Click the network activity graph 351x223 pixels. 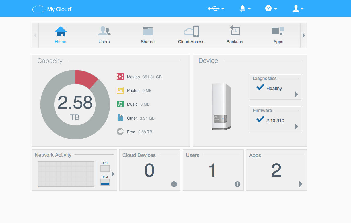(66, 174)
